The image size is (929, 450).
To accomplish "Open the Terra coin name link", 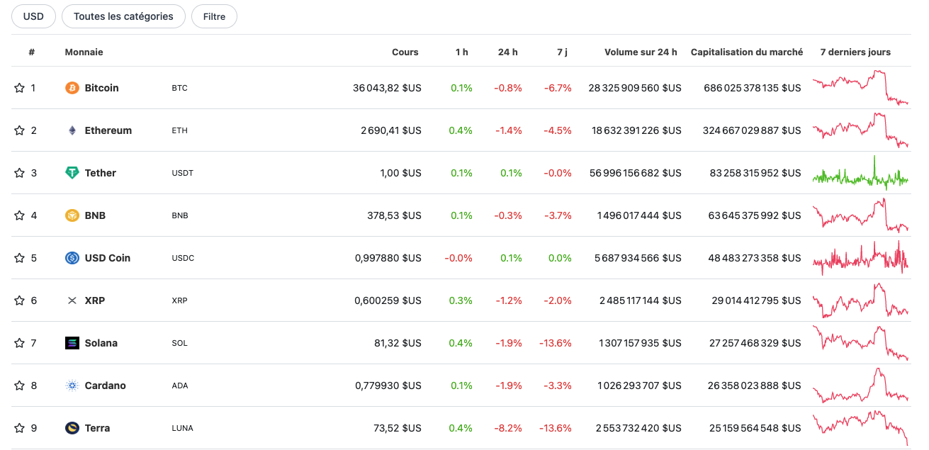I will 97,428.
